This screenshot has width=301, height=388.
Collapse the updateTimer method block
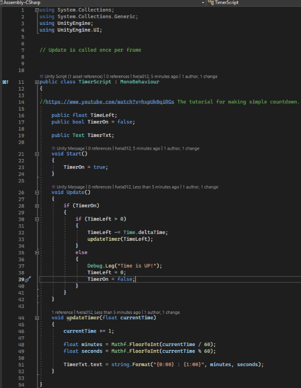coord(37,318)
